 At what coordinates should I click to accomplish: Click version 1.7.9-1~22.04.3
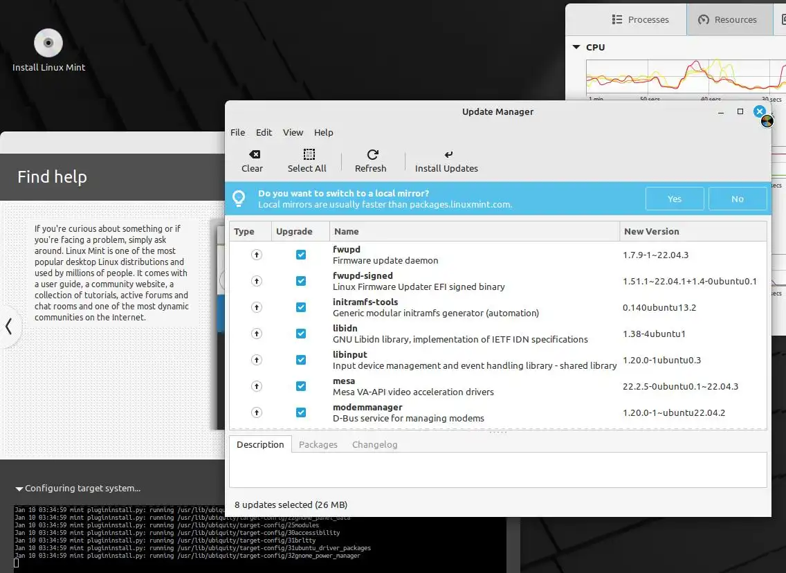pyautogui.click(x=656, y=255)
